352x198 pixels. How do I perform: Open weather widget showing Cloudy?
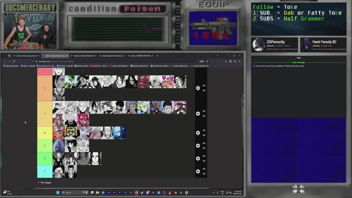point(8,193)
